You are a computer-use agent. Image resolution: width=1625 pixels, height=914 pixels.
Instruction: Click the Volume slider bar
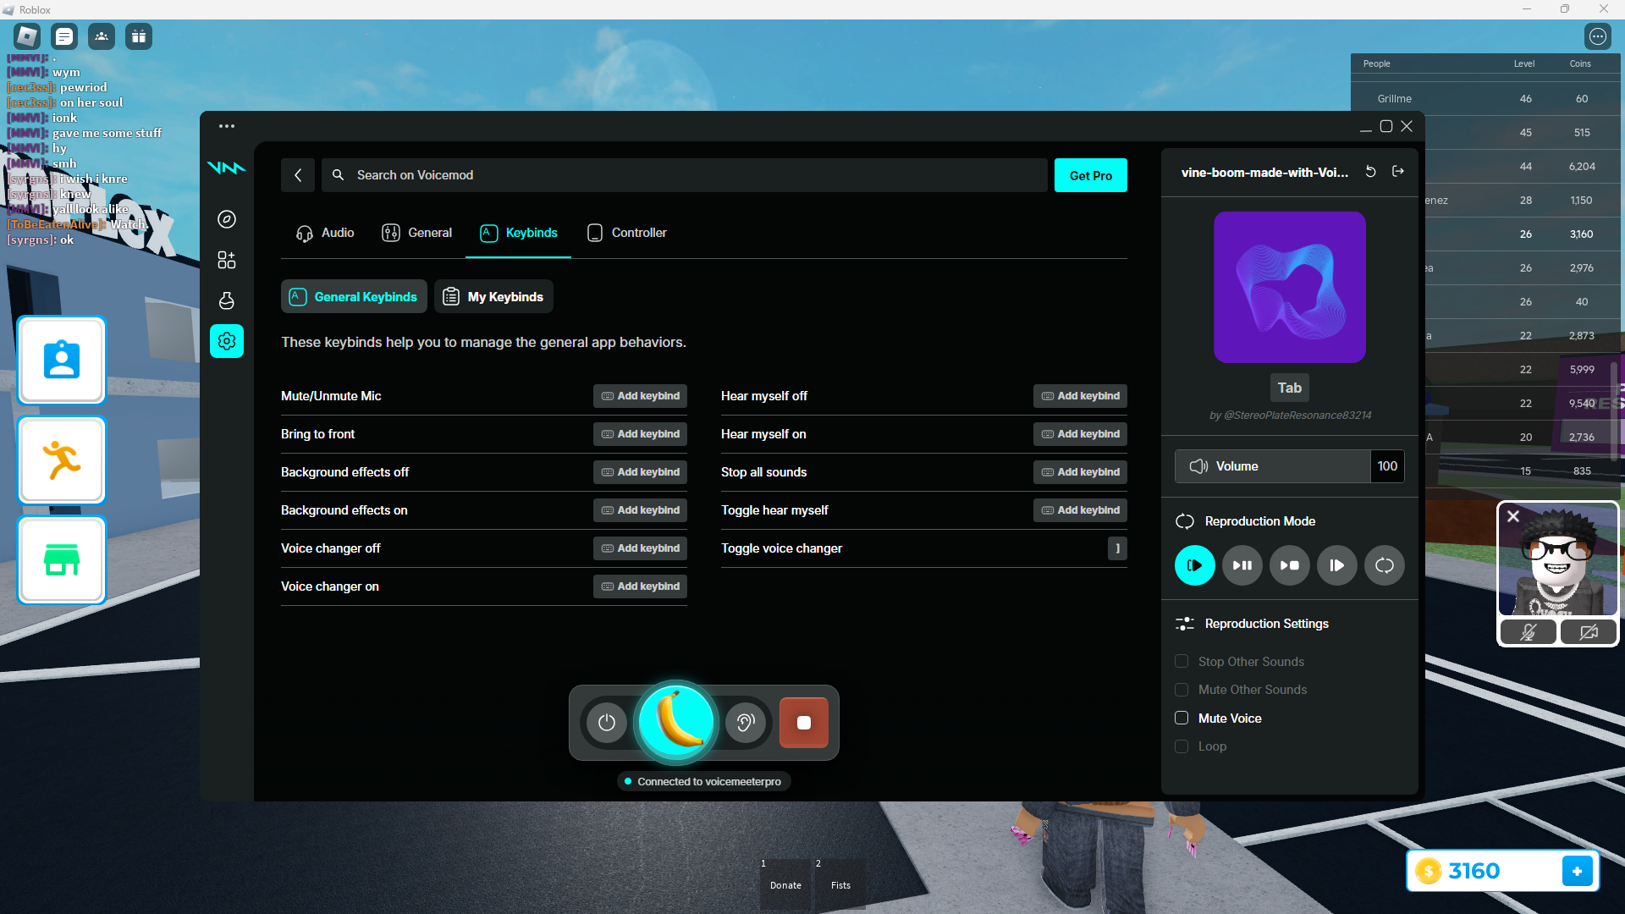[1273, 466]
